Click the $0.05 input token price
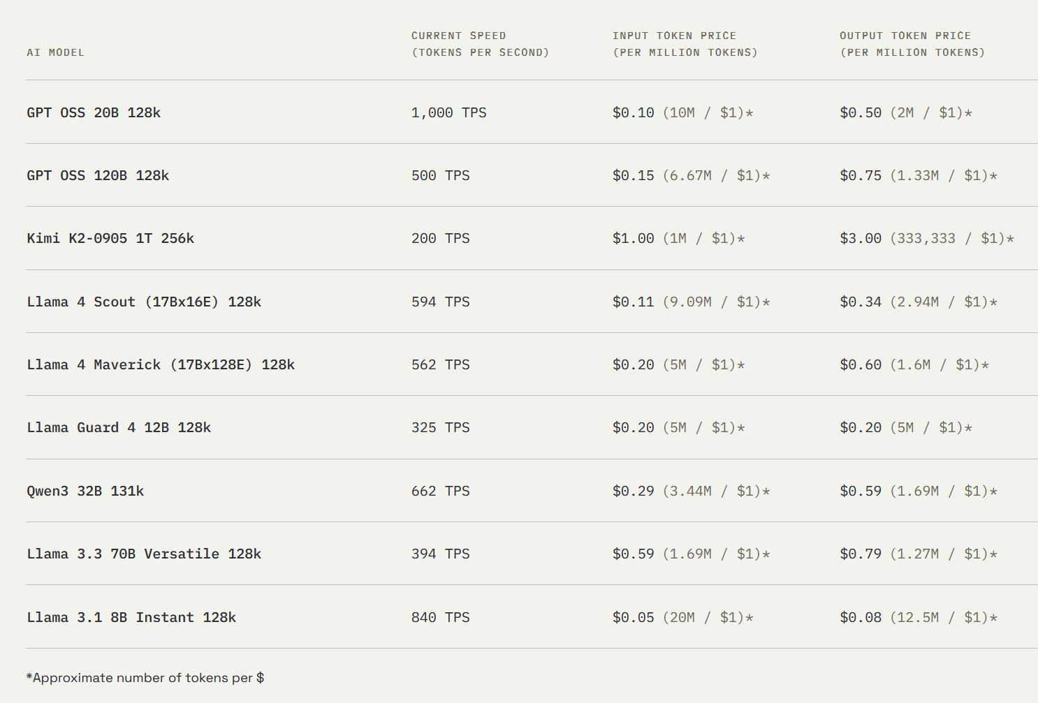The width and height of the screenshot is (1038, 703). pyautogui.click(x=633, y=617)
